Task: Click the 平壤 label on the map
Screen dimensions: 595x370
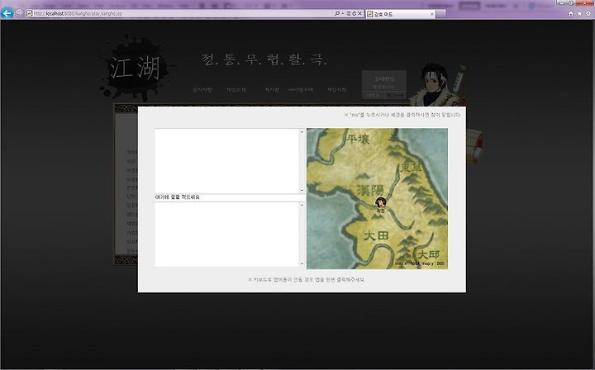Action: pos(358,140)
